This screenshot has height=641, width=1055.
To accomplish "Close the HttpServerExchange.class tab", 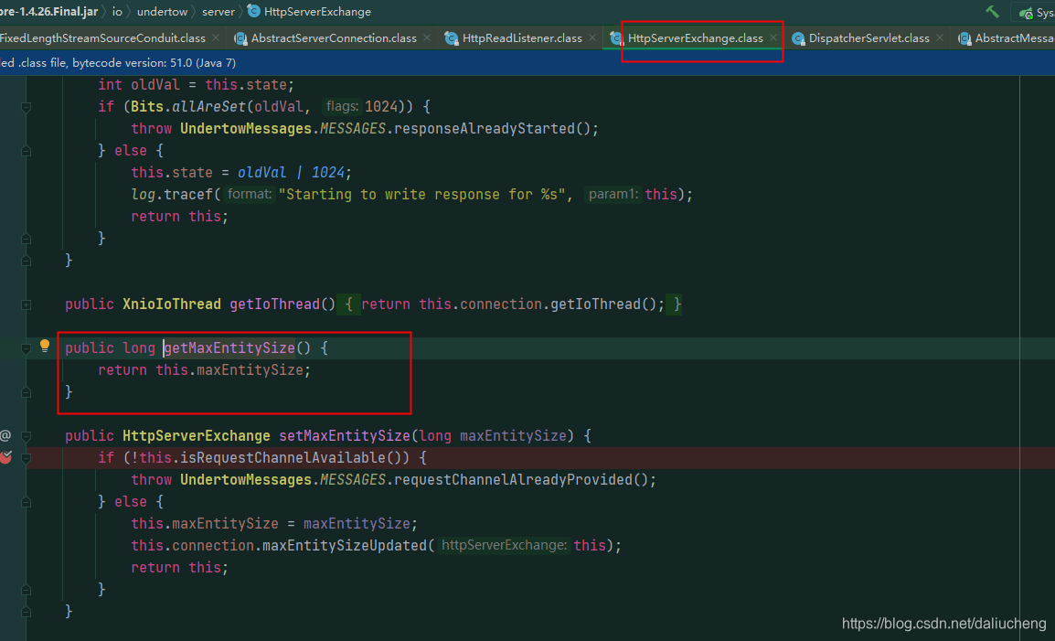I will pos(773,37).
